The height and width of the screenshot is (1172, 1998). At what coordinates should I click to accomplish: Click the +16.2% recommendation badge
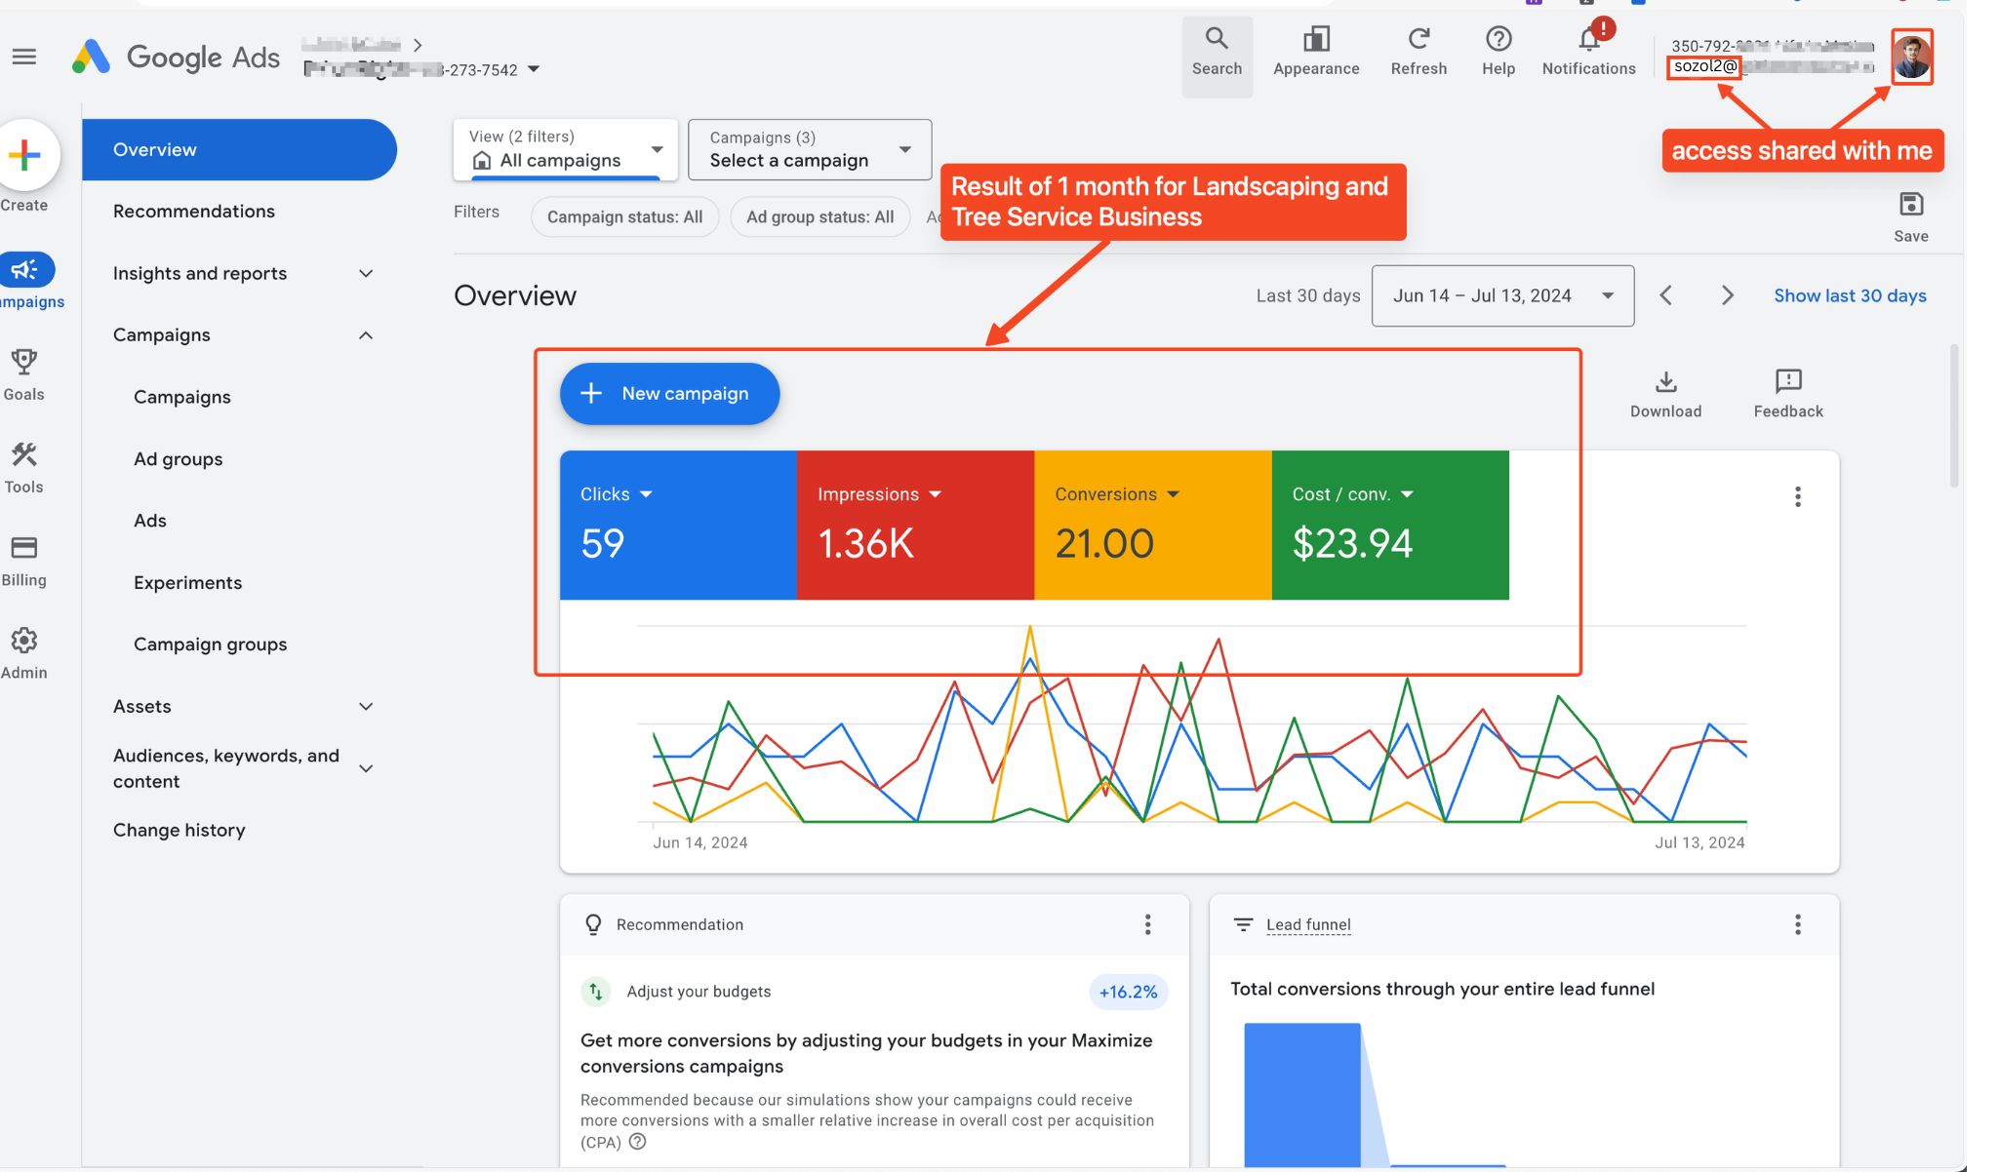[x=1129, y=992]
